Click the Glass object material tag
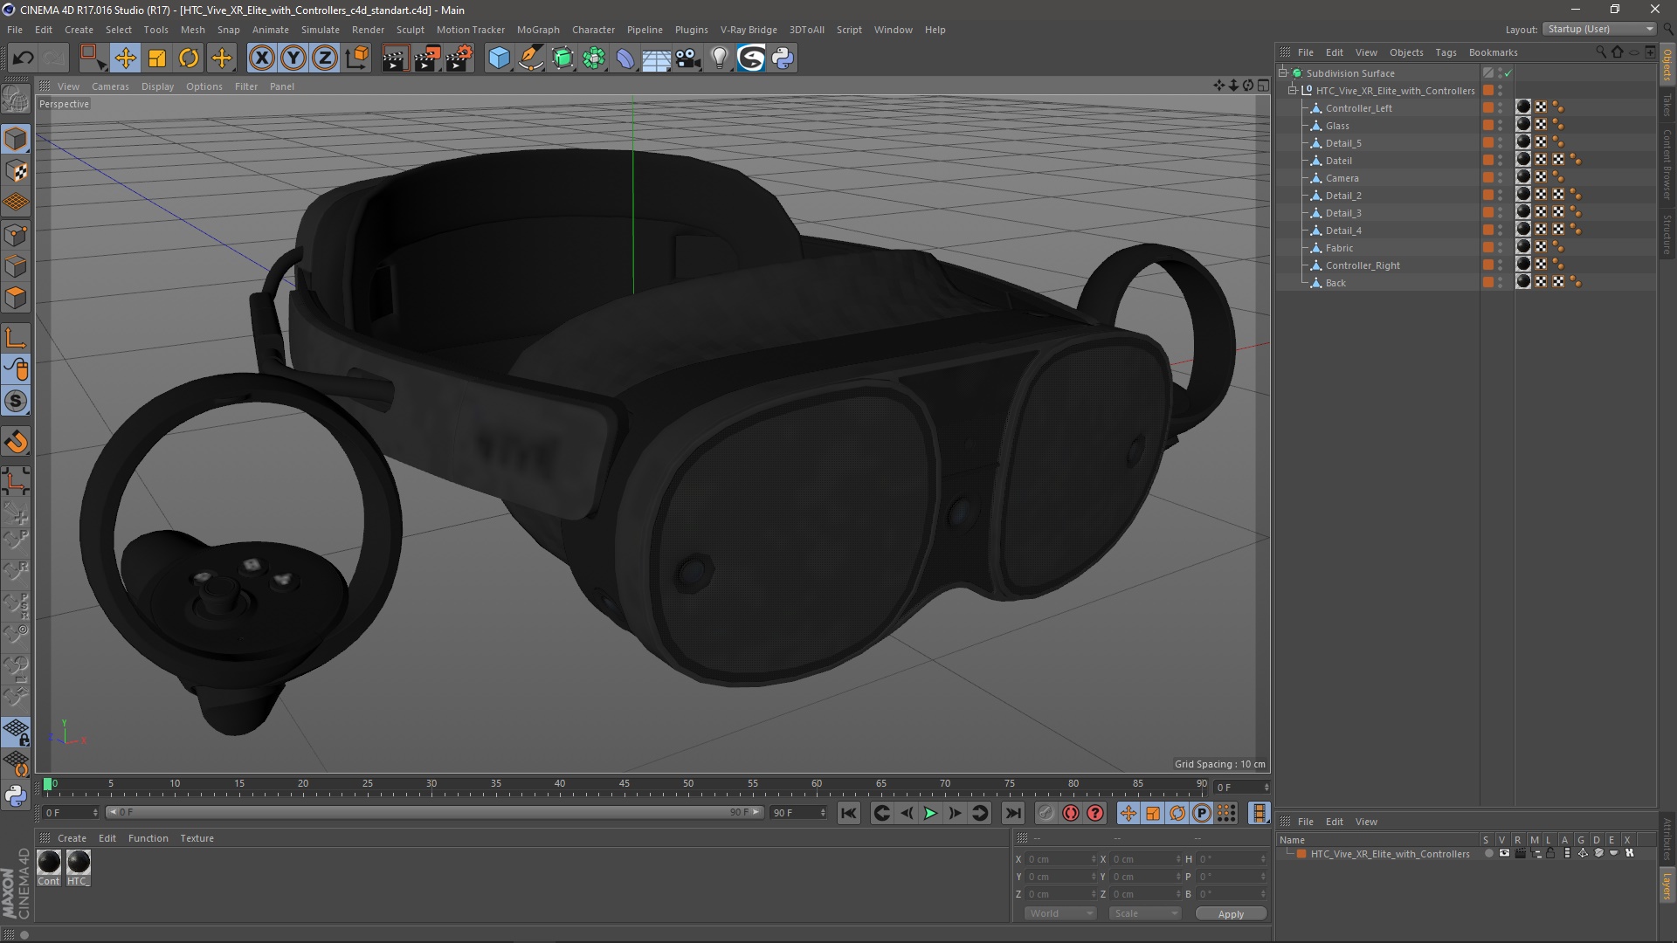Image resolution: width=1677 pixels, height=943 pixels. click(x=1523, y=125)
